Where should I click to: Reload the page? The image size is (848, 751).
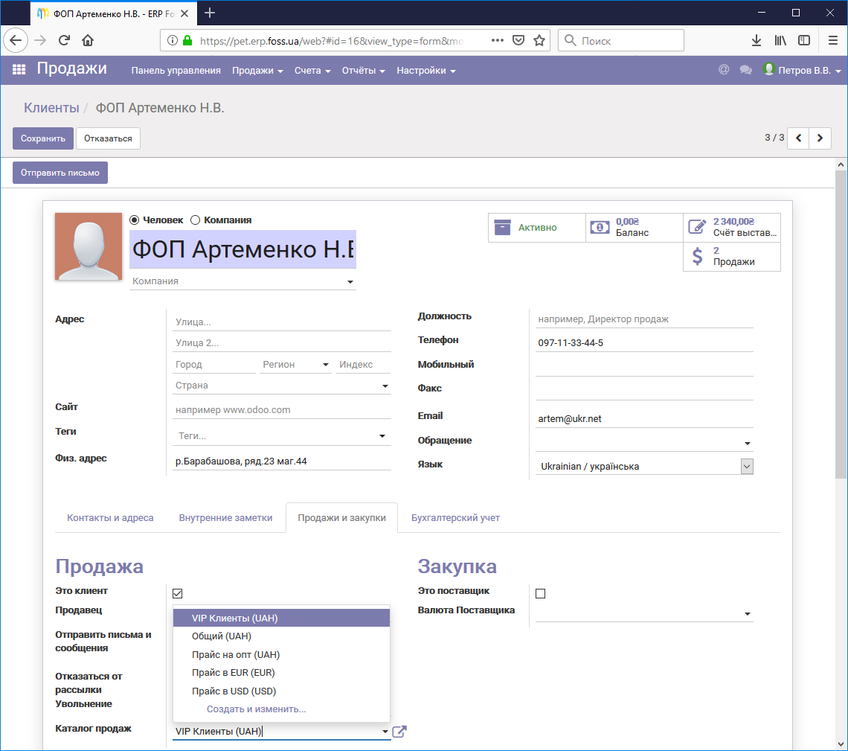(65, 41)
